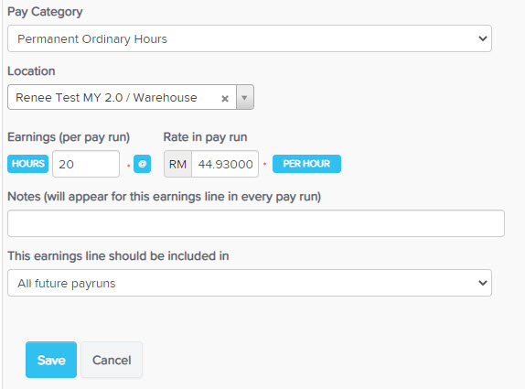This screenshot has height=389, width=525.
Task: Click inside the Notes text field
Action: [256, 223]
